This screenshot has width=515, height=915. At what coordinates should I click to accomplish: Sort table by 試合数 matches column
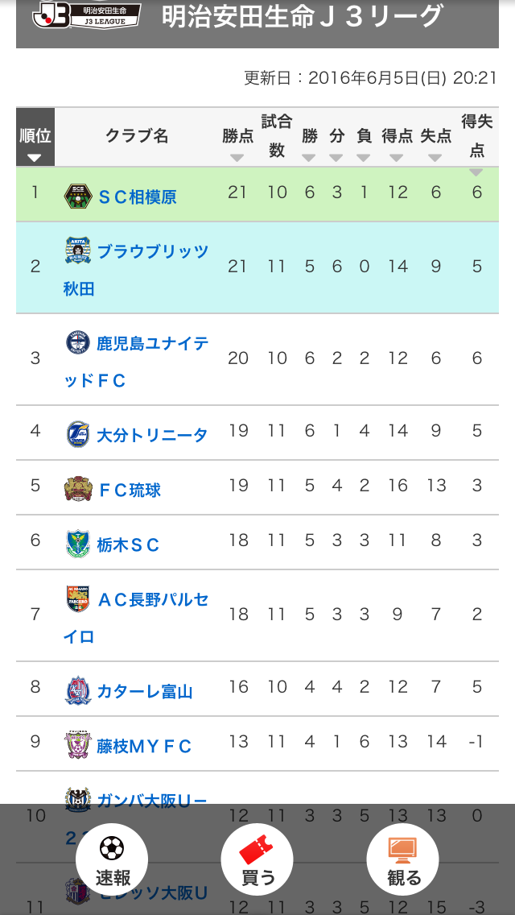tap(277, 137)
